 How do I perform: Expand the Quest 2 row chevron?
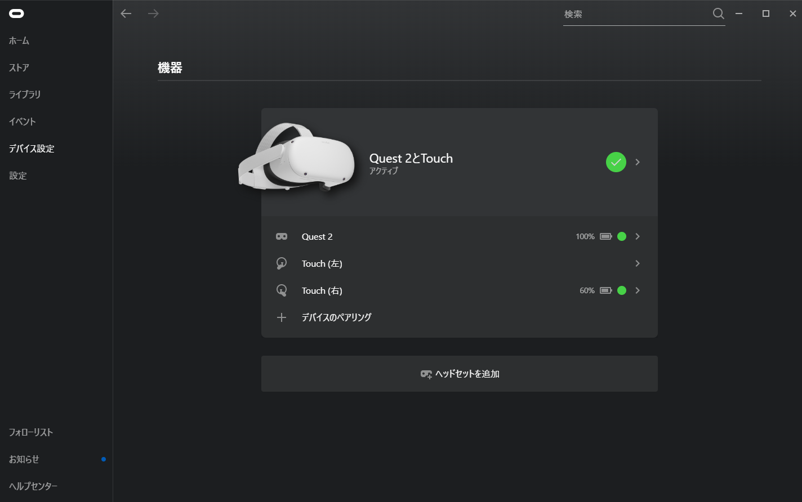coord(638,236)
